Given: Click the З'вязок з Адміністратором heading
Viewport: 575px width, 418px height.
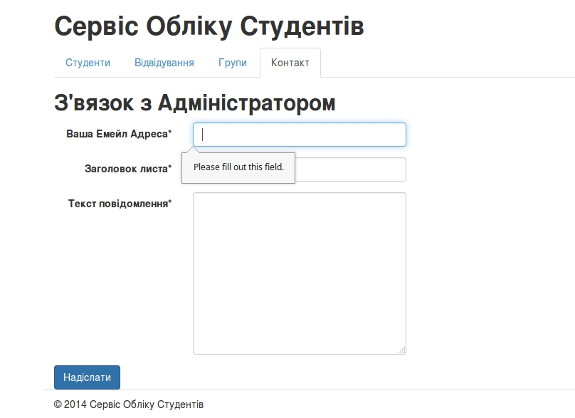Looking at the screenshot, I should [195, 103].
